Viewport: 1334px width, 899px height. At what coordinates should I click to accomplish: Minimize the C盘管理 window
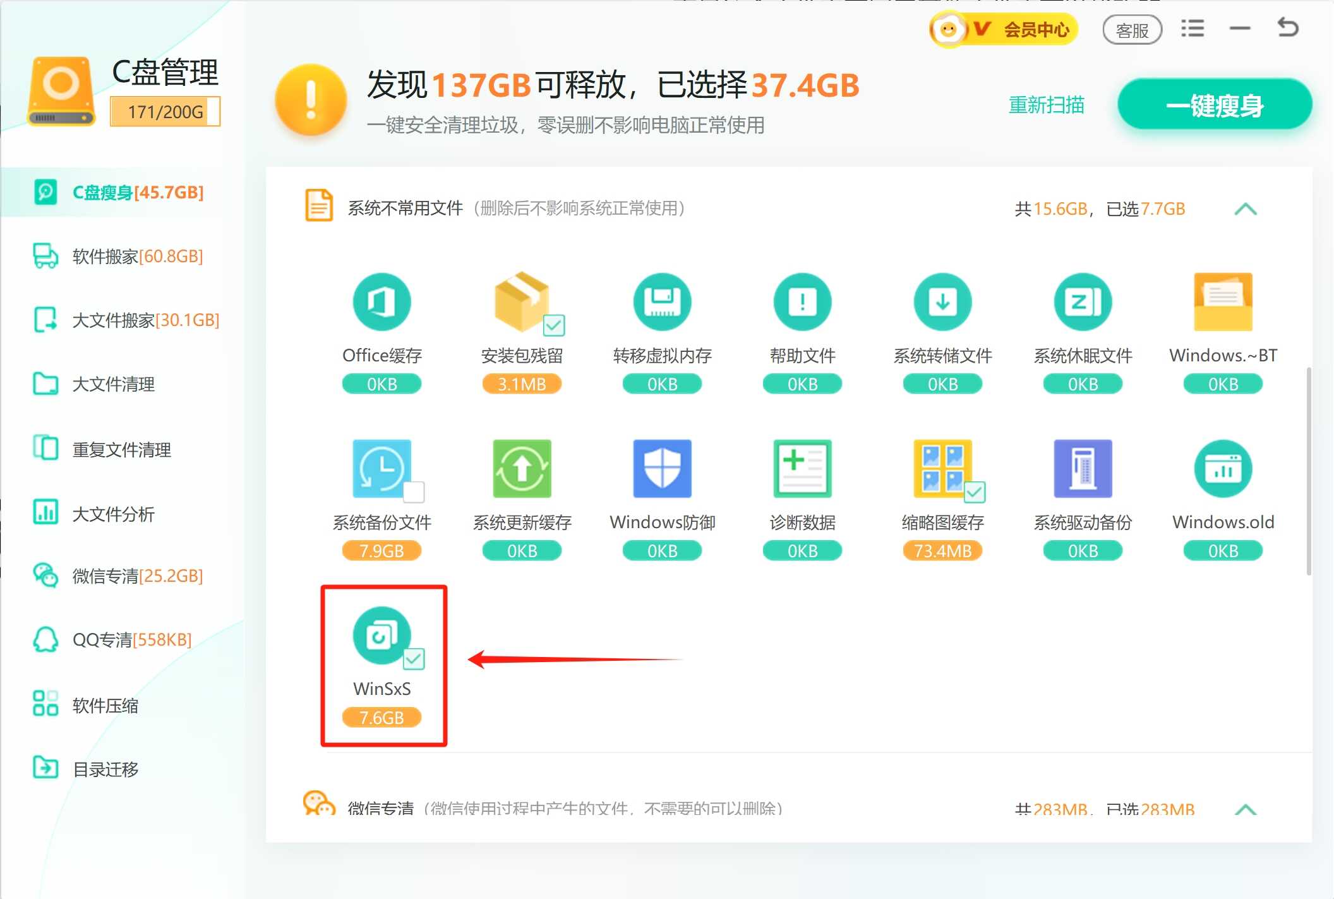[x=1239, y=28]
